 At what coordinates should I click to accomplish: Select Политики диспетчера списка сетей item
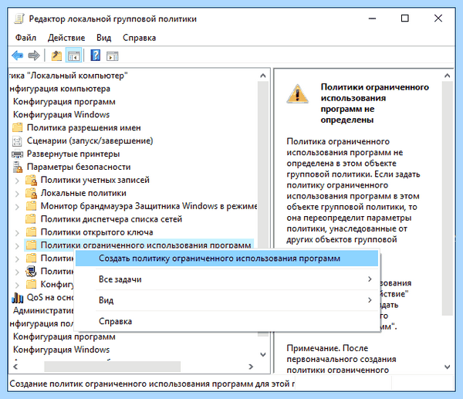click(111, 219)
